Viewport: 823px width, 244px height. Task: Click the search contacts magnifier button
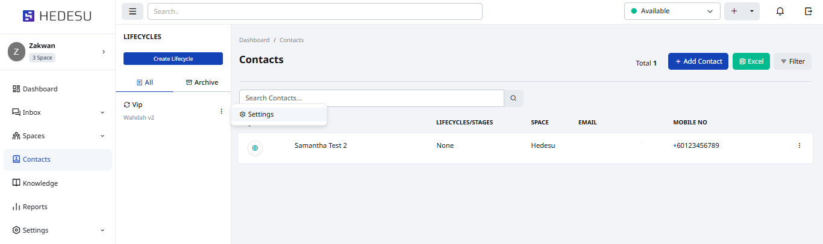click(x=514, y=98)
